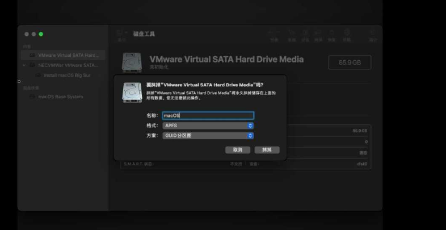
Task: Click the disk0 device value in info table
Action: (362, 164)
